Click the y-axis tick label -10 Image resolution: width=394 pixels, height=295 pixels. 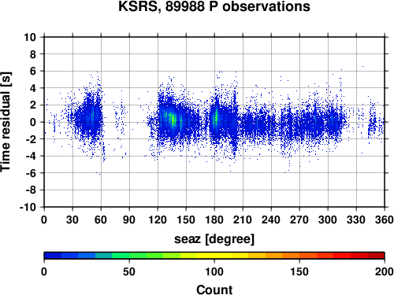coord(28,207)
